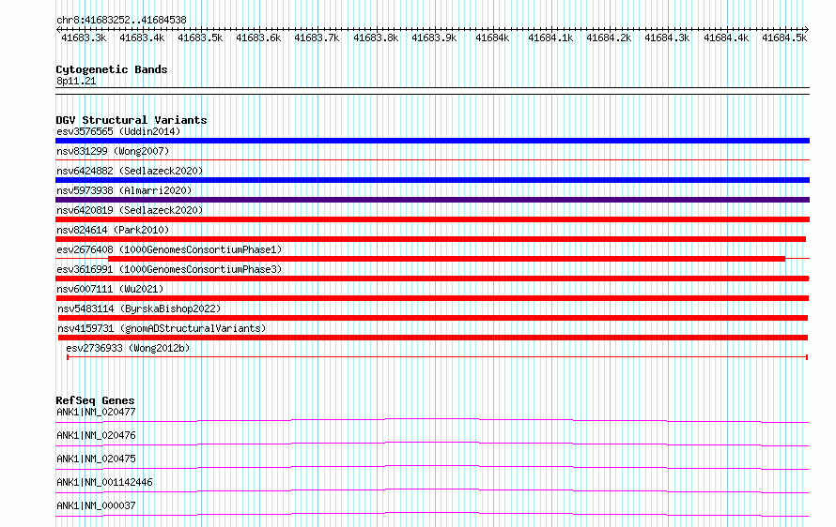Select the red nsv6420819 variant bar
836x527 pixels.
pos(432,219)
